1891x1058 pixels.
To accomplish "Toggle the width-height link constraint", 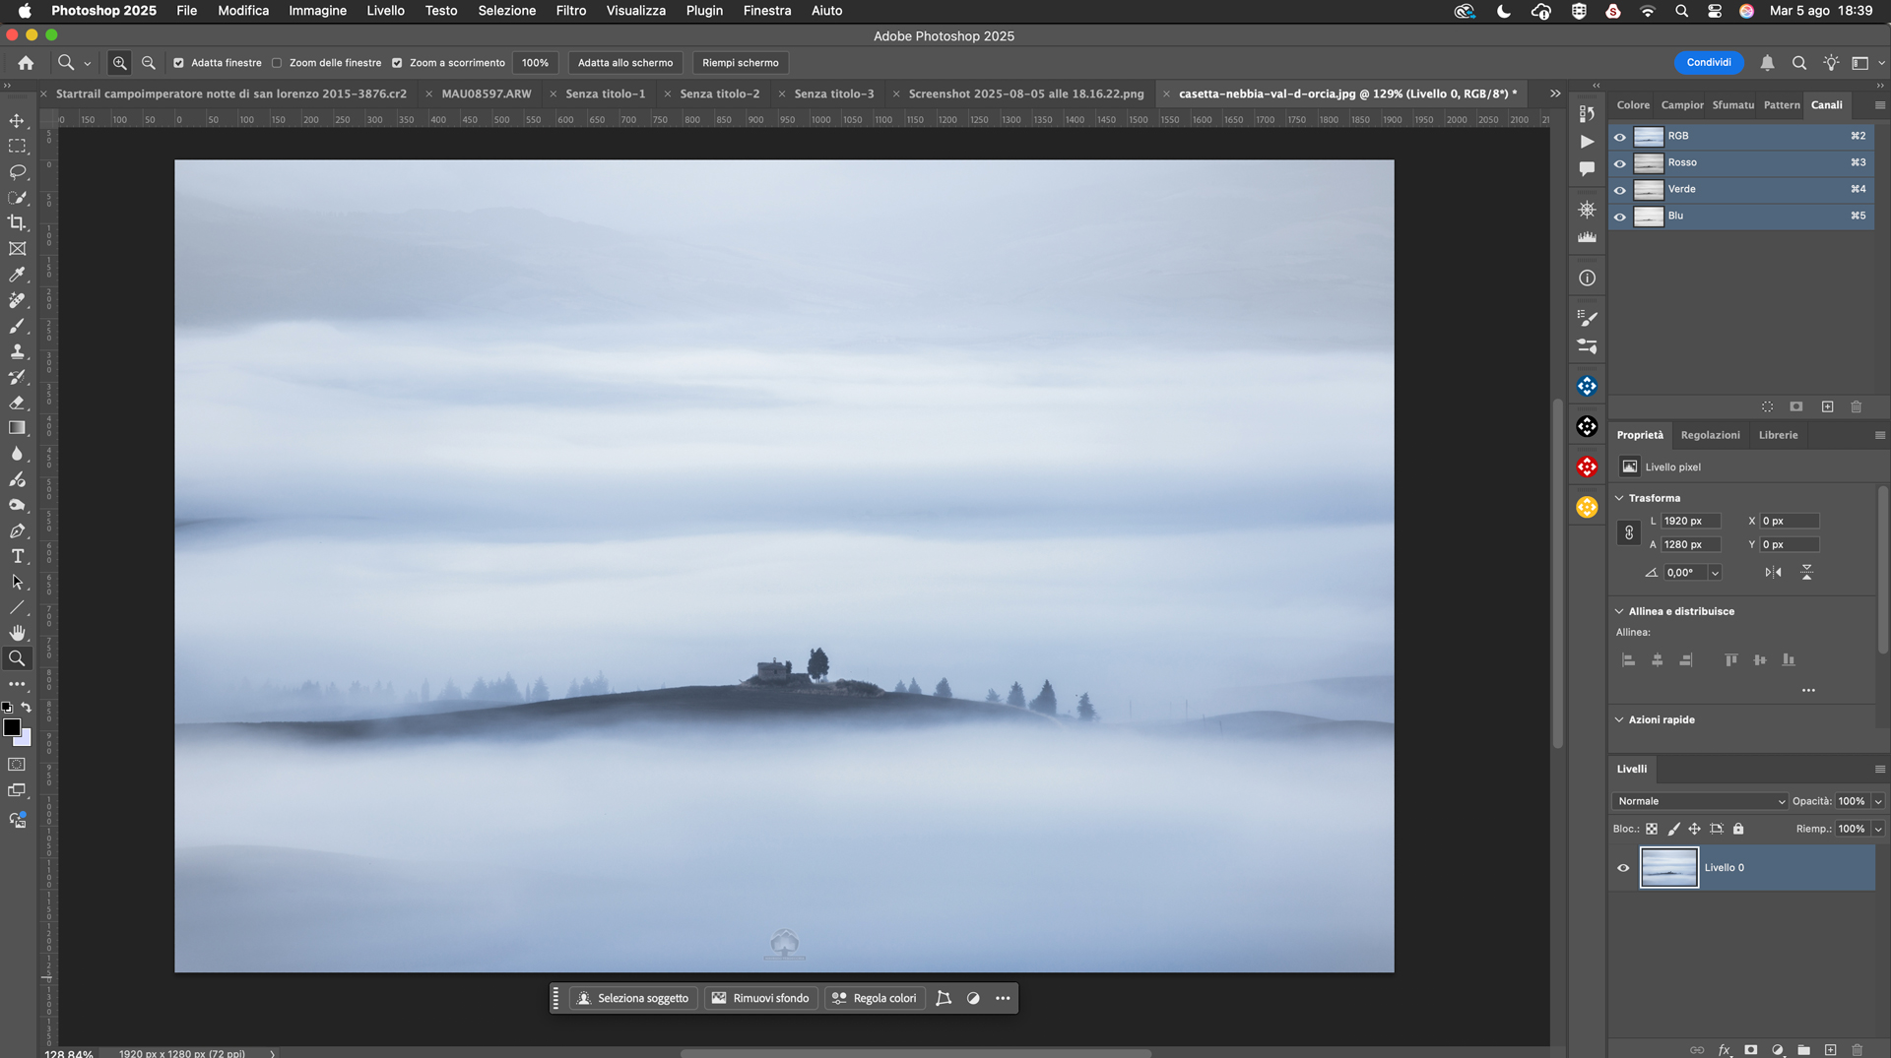I will 1629,532.
